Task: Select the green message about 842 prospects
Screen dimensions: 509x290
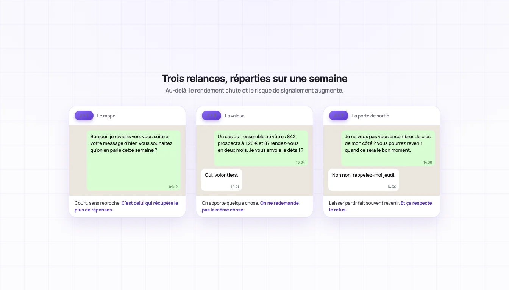Action: tap(261, 148)
